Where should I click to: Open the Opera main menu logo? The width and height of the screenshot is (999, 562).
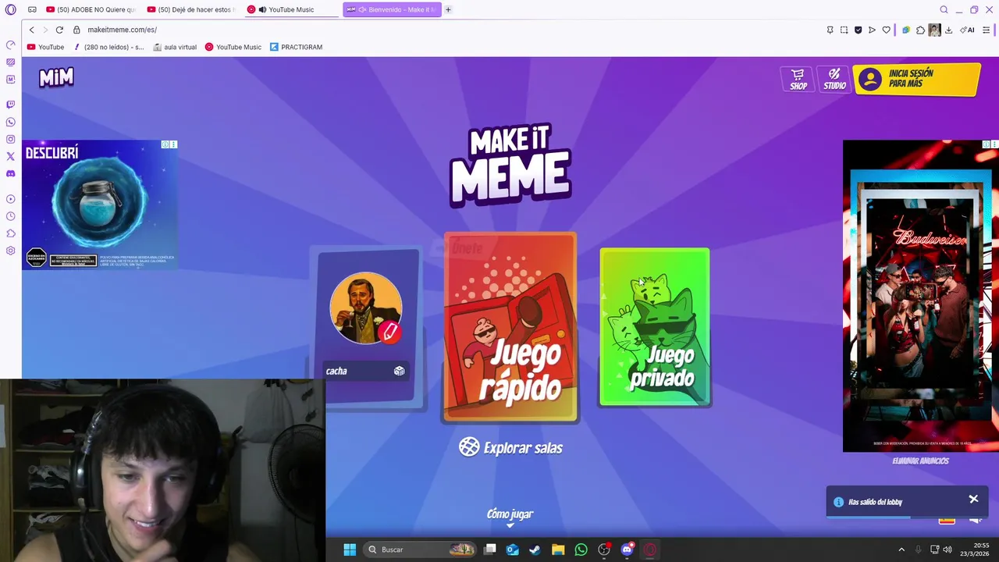10,9
